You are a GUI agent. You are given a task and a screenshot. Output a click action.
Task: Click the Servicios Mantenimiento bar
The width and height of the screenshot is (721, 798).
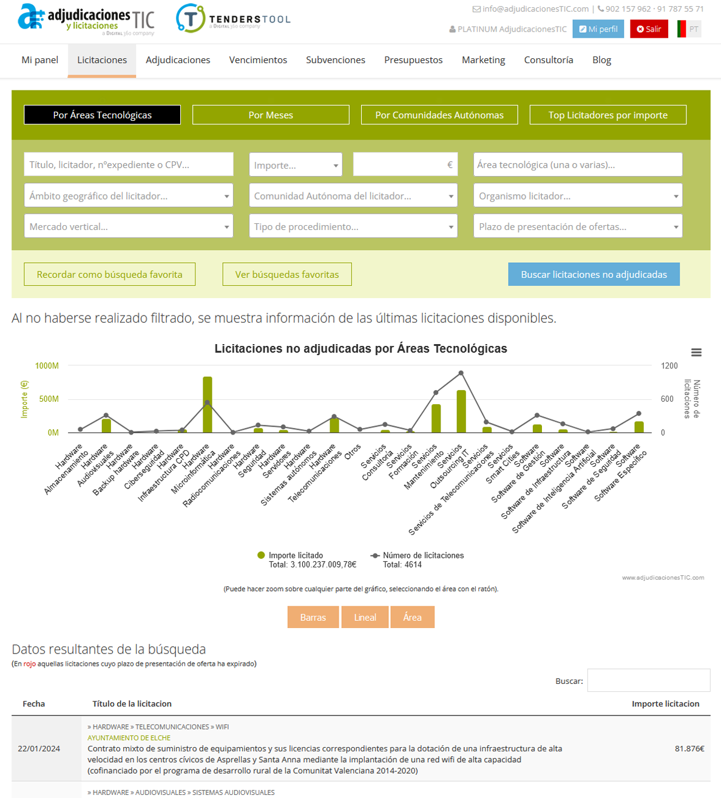point(436,419)
